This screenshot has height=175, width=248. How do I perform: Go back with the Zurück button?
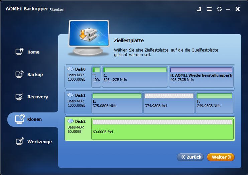pyautogui.click(x=191, y=157)
